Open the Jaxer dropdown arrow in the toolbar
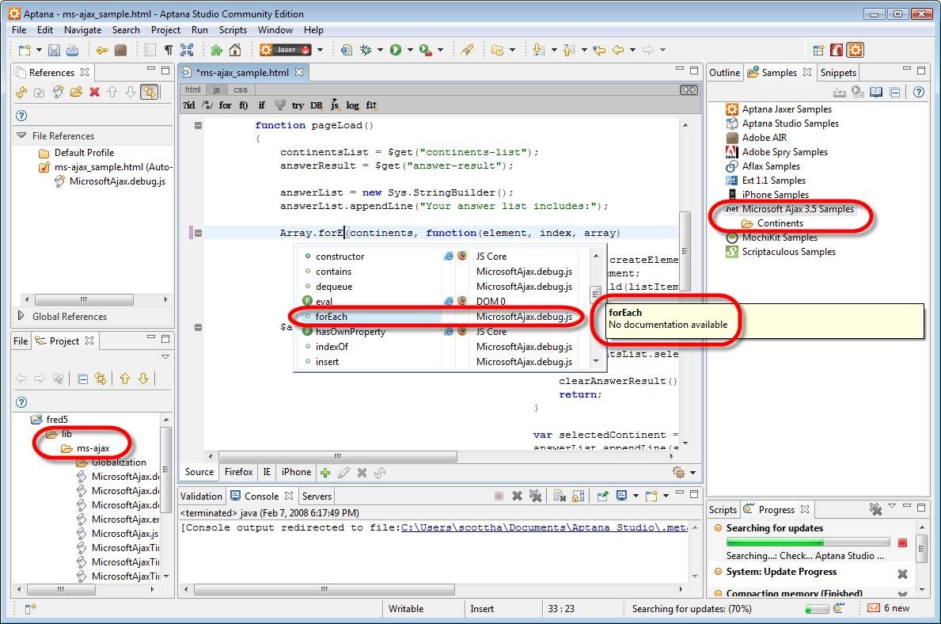 click(x=320, y=49)
